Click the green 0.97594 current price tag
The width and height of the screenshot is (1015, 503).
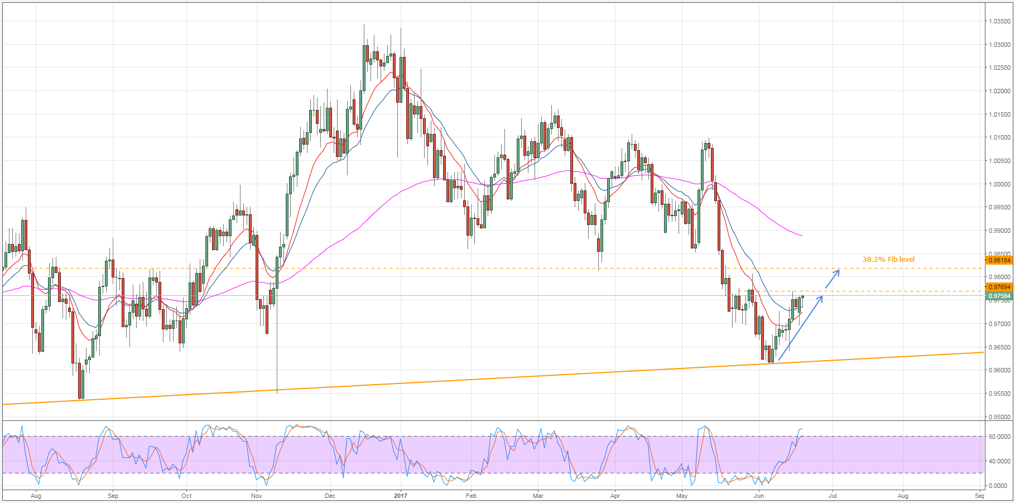[999, 296]
